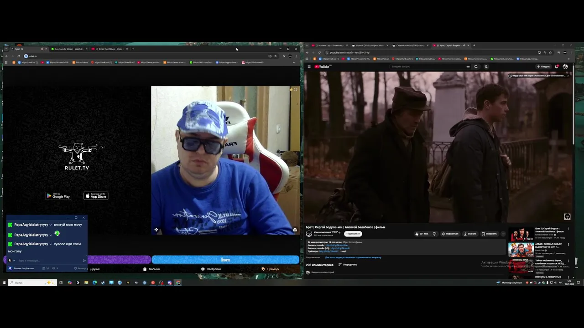Open the YouTube account avatar

(565, 67)
